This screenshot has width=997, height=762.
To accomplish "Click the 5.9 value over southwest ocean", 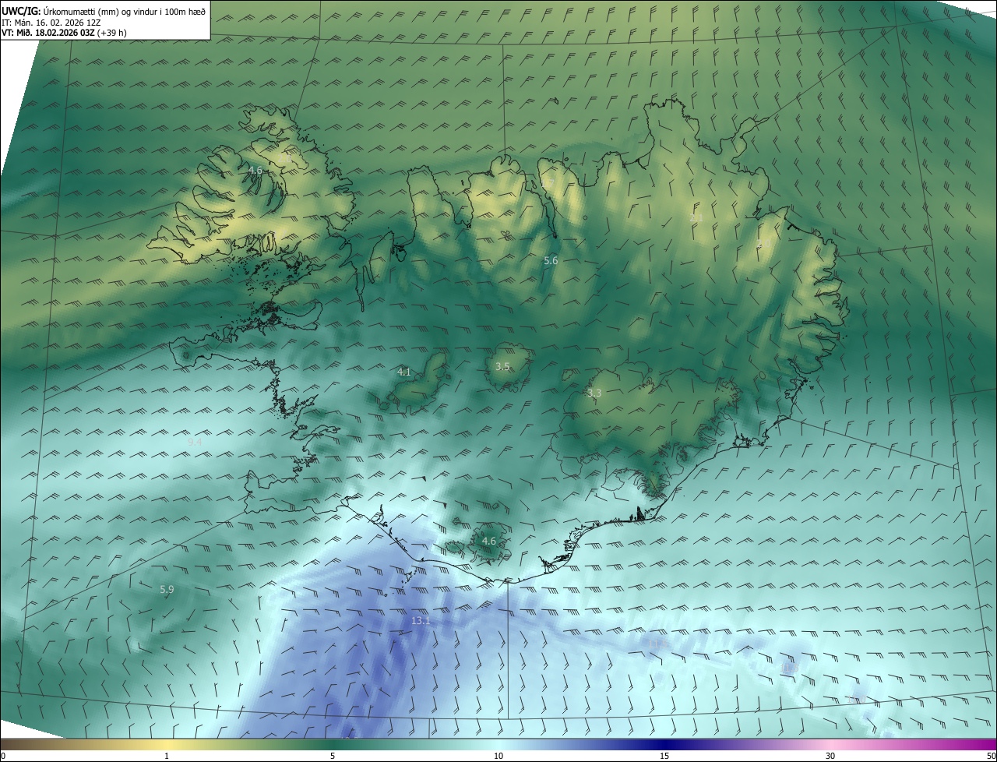I will pyautogui.click(x=167, y=590).
